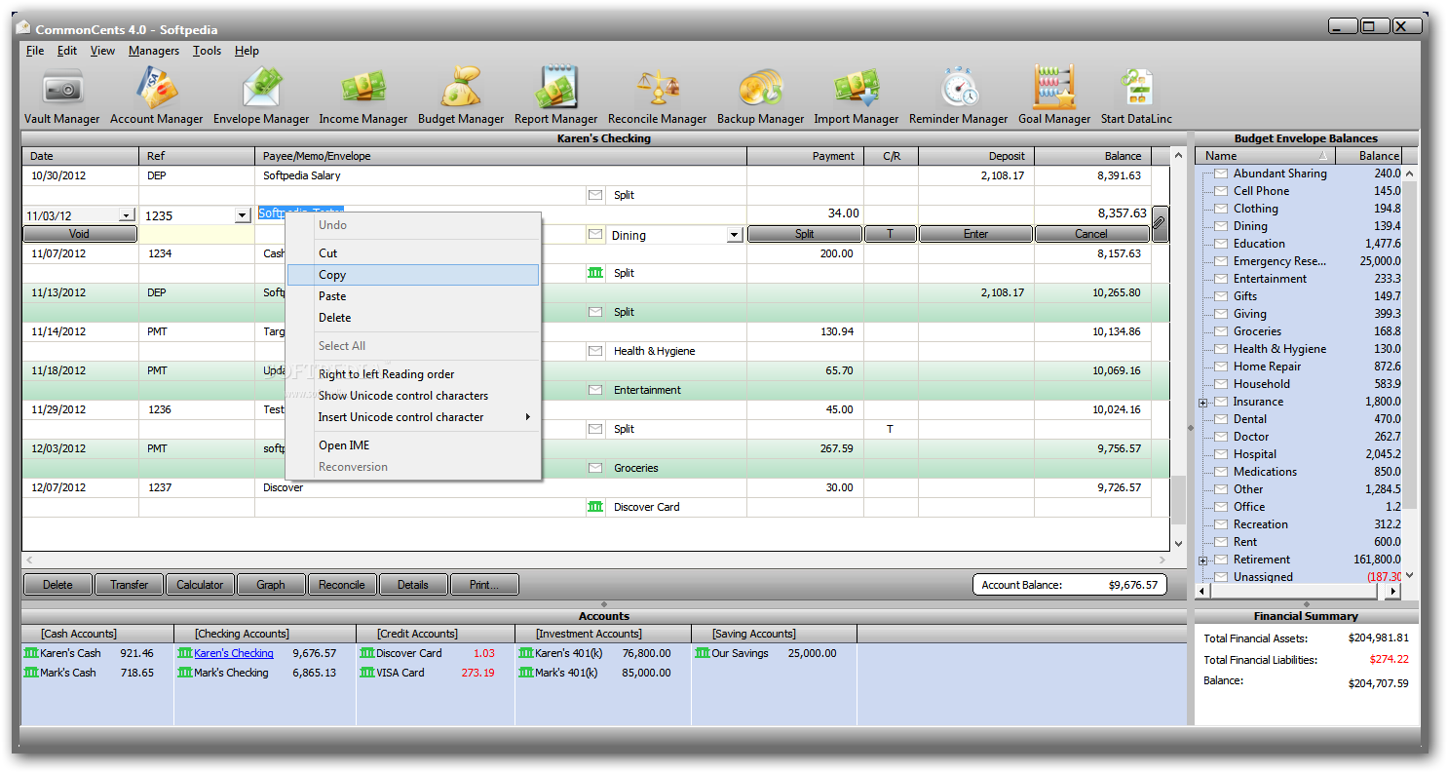Toggle Show Unicode control characters

tap(413, 396)
